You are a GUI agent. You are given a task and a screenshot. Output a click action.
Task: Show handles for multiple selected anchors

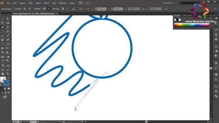[x=44, y=9]
